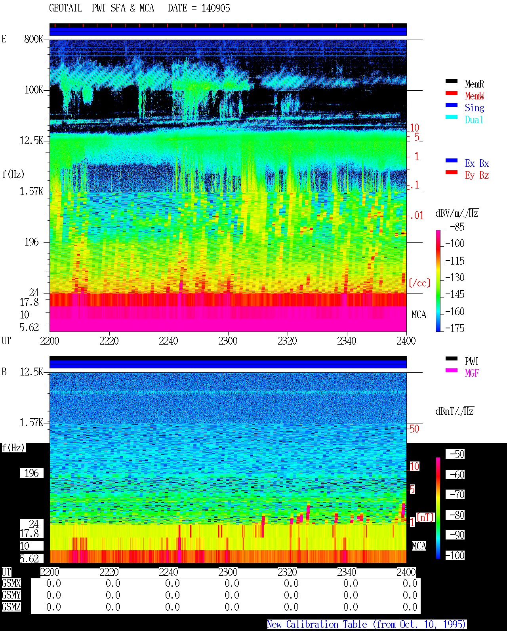Click the Ey Bz legend label
This screenshot has width=507, height=631.
(x=477, y=175)
